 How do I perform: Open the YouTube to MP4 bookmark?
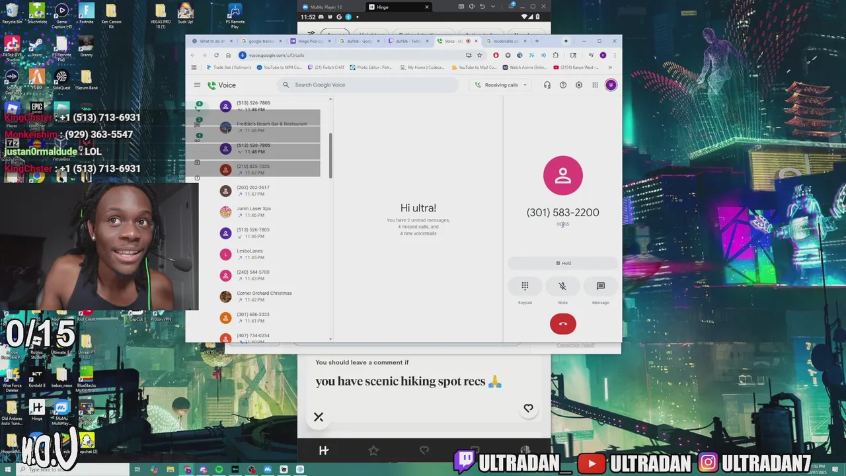pos(279,67)
